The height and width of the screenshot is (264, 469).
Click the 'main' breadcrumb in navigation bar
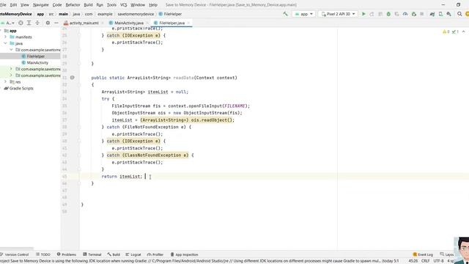click(x=64, y=14)
